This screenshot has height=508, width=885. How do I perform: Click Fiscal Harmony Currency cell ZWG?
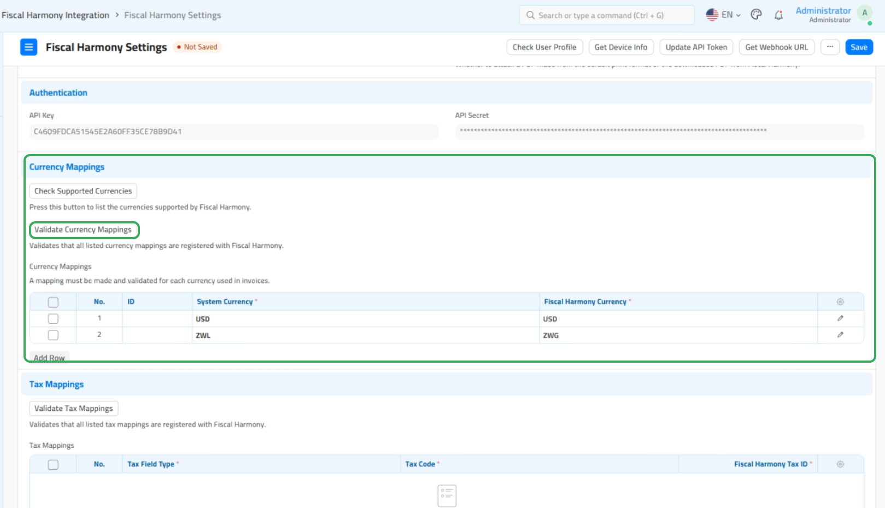click(x=678, y=335)
